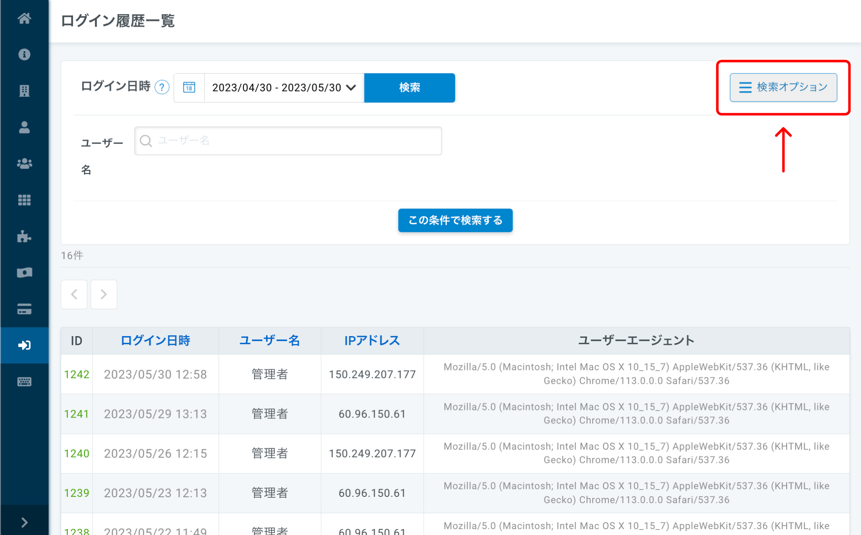Select the keyboard icon in sidebar
861x535 pixels.
tap(24, 381)
